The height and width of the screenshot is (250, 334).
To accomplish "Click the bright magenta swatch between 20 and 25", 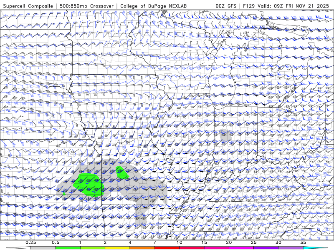I will (x=241, y=248).
